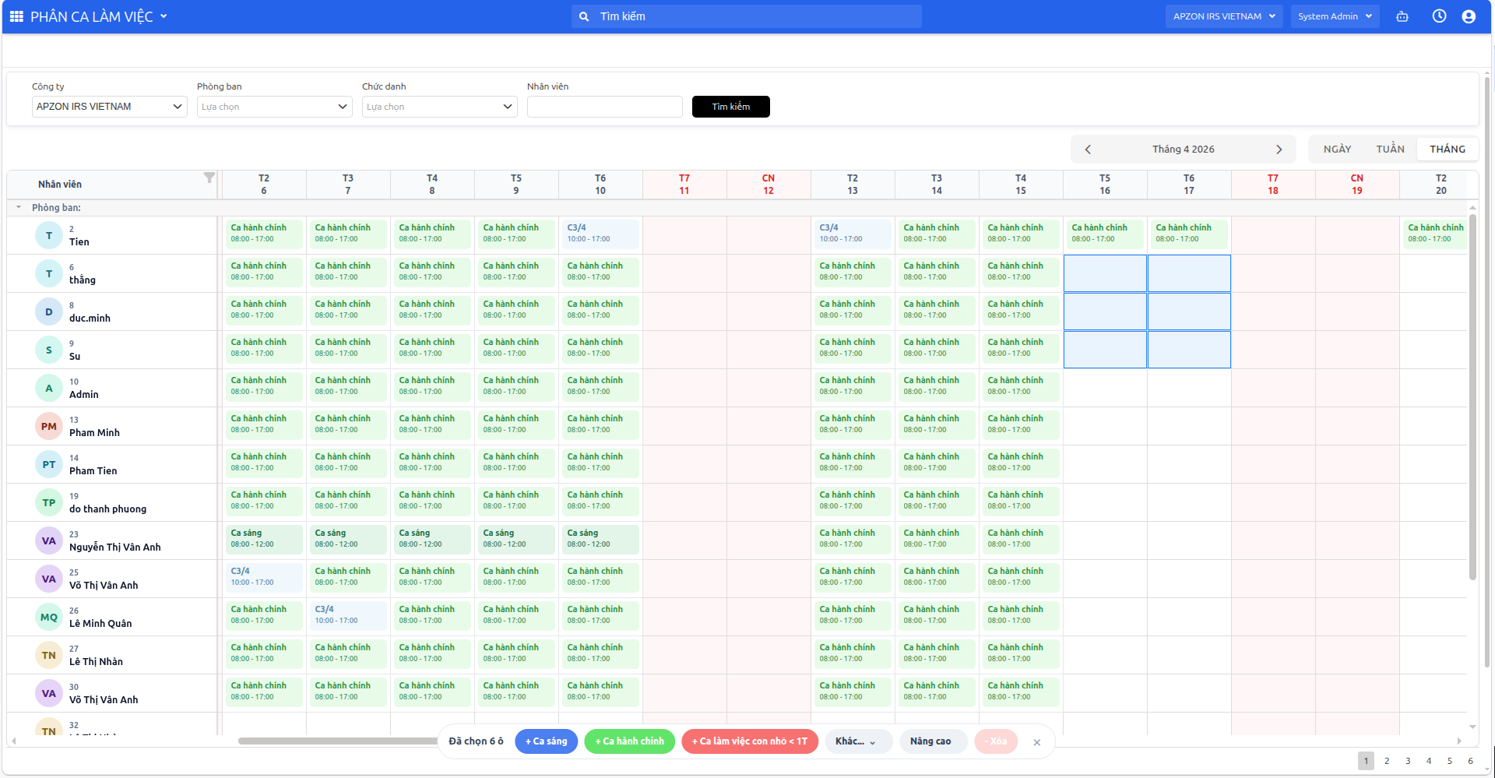Collapse the Phòng ban group row
The height and width of the screenshot is (778, 1495).
coord(19,207)
